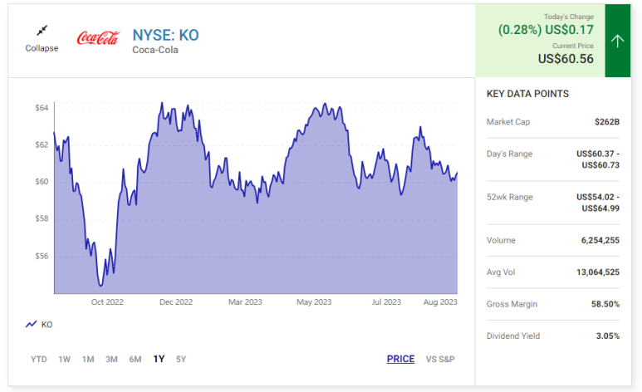Click the Collapse label text
642x392 pixels.
[x=42, y=48]
